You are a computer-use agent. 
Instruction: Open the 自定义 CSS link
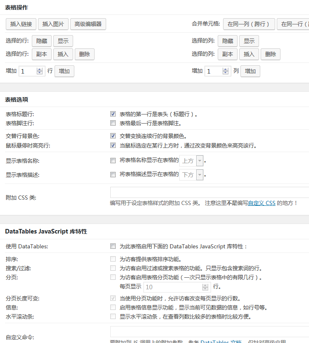tap(261, 203)
